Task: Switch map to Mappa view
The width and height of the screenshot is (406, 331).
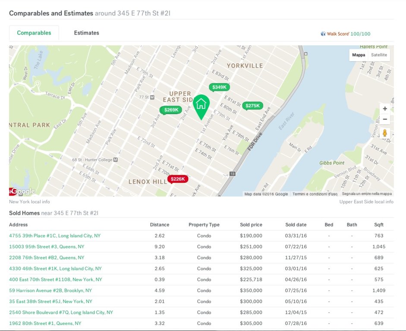Action: coord(359,55)
